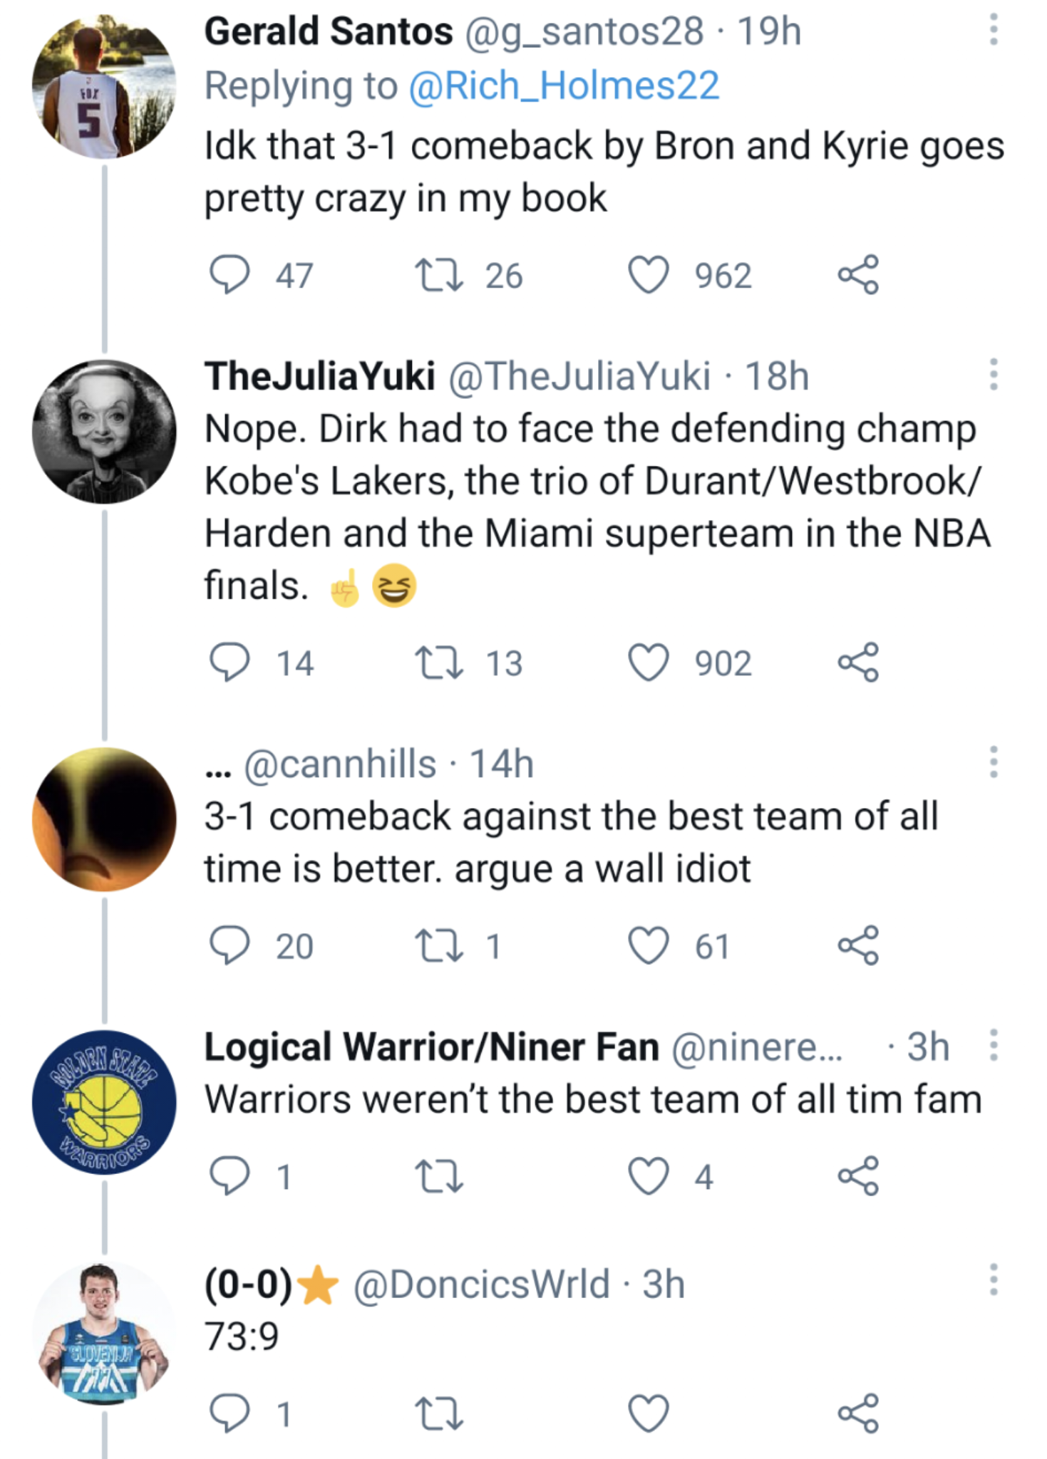
Task: Share the @DoncicsWrld 73:9 tweet
Action: (858, 1413)
